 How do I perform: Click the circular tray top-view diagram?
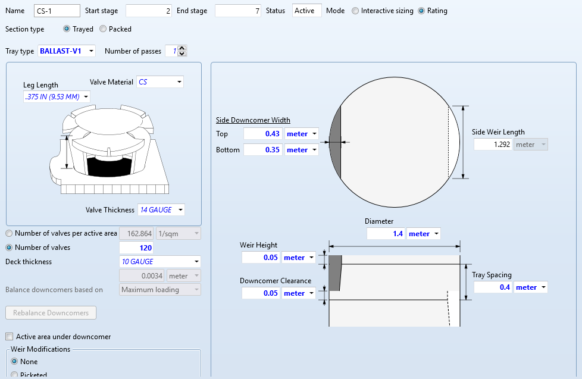[395, 142]
